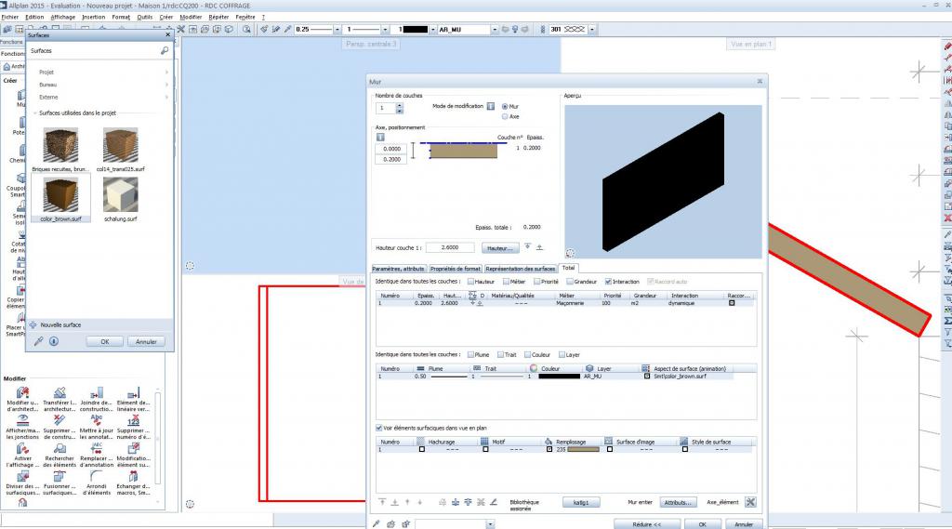This screenshot has height=529, width=952.
Task: Increase the Nombre de couches stepper
Action: [400, 106]
